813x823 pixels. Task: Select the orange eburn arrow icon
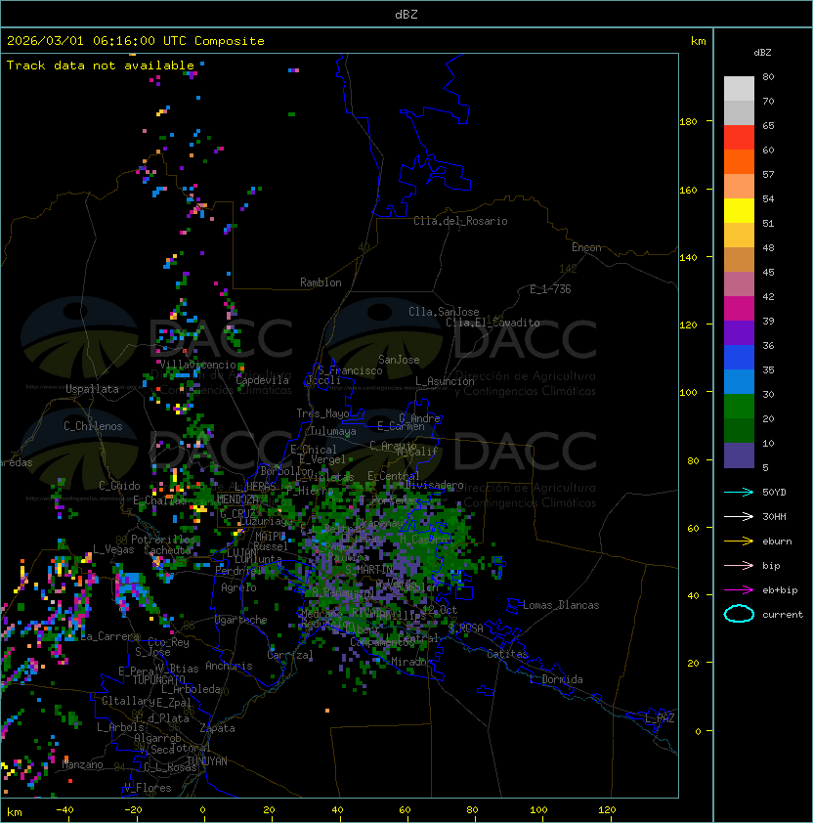pos(739,541)
